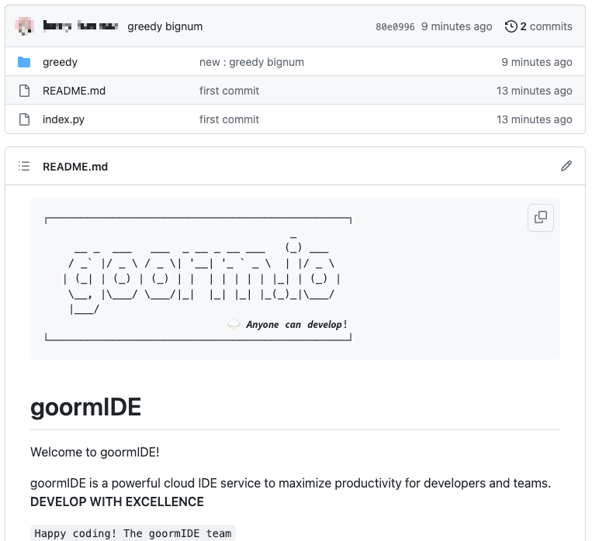The width and height of the screenshot is (592, 541).
Task: Click the cloud emoji in the code block
Action: point(234,324)
